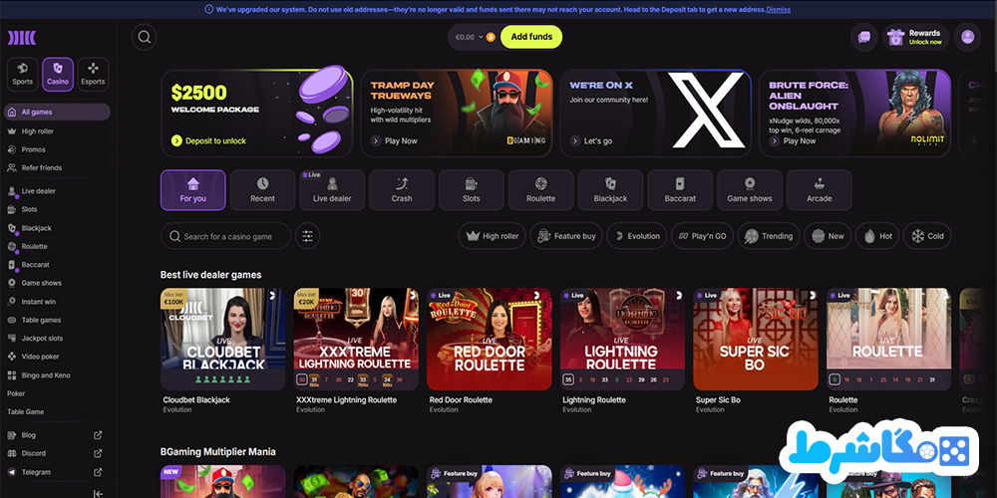Open Roulette in sidebar
997x498 pixels.
57,246
